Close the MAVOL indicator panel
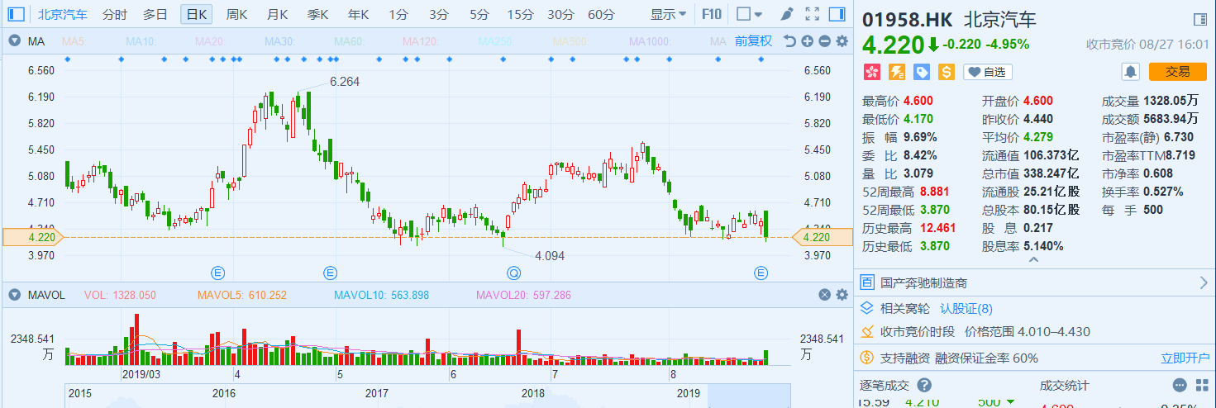This screenshot has height=408, width=1216. (825, 295)
